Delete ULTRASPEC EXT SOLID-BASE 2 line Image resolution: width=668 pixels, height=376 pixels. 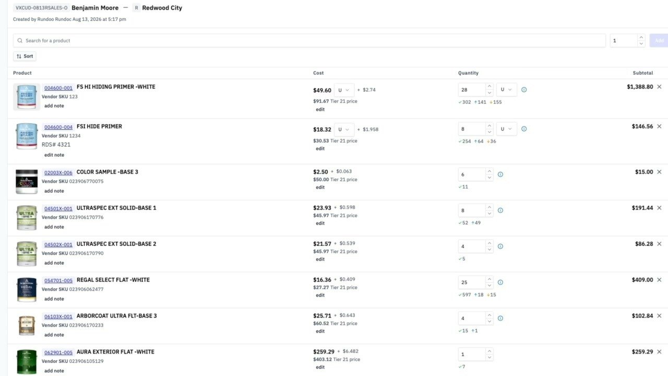click(659, 244)
